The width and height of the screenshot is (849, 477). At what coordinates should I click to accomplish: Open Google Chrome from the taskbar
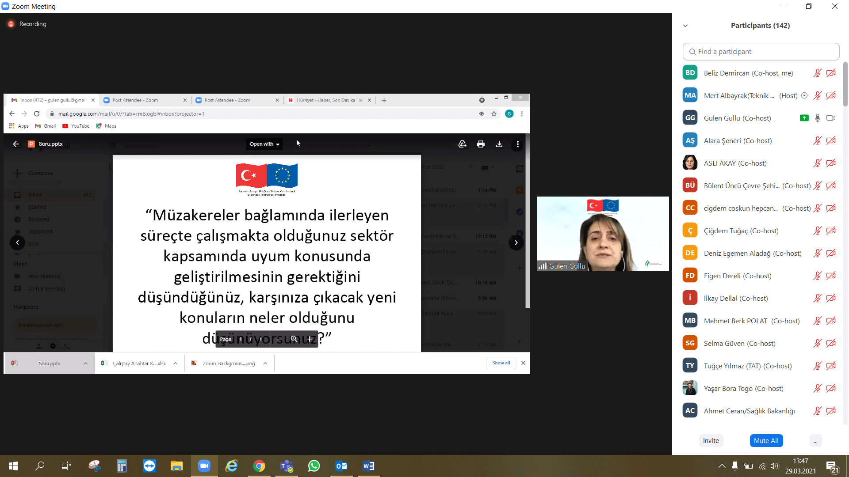[x=259, y=466]
